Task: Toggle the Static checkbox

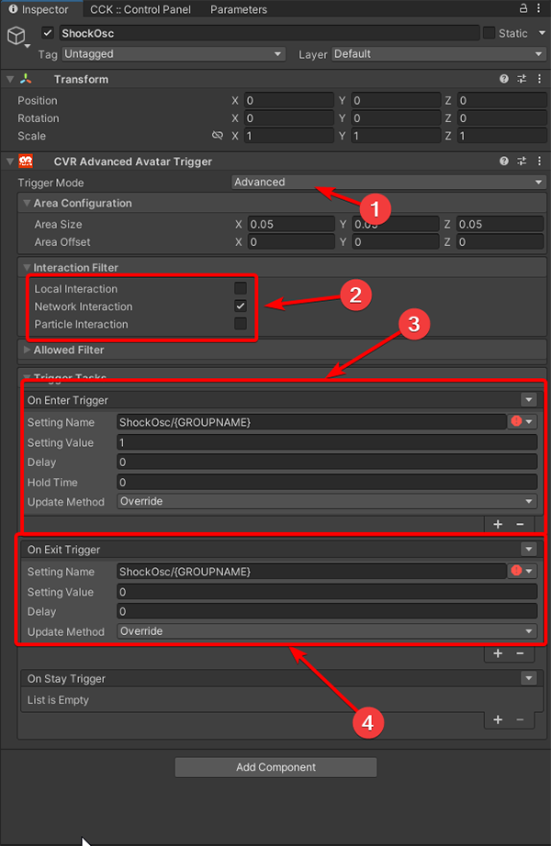Action: [489, 33]
